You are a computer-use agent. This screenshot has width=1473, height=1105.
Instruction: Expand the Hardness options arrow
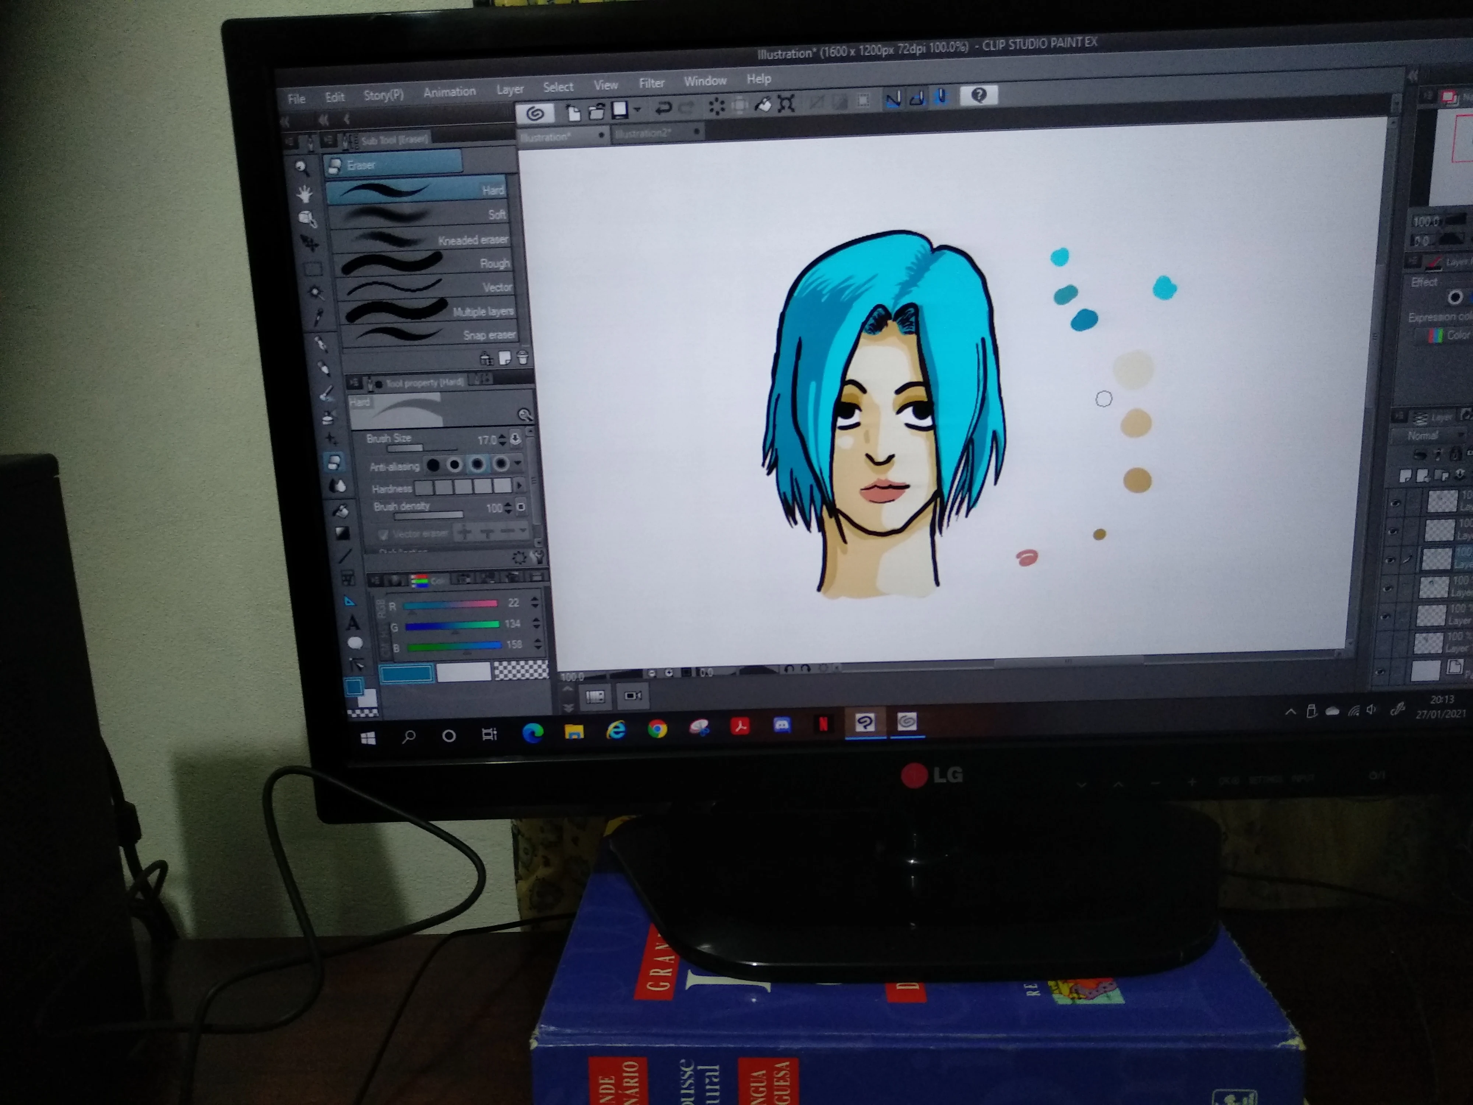(520, 485)
